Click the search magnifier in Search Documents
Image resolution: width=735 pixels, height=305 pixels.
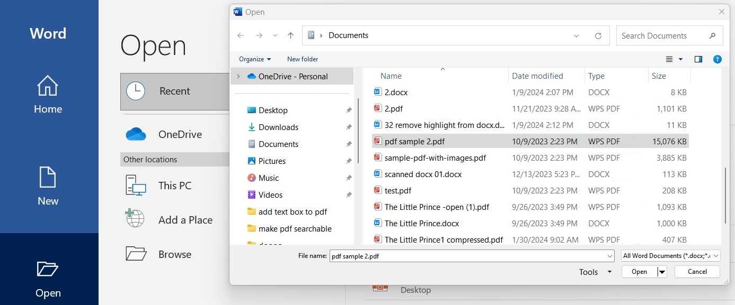point(713,35)
